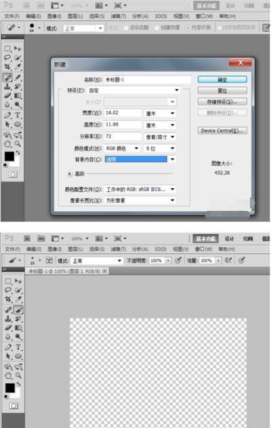The height and width of the screenshot is (428, 271).
Task: Switch to 设计 workspace in 未标题-1 window
Action: (230, 239)
